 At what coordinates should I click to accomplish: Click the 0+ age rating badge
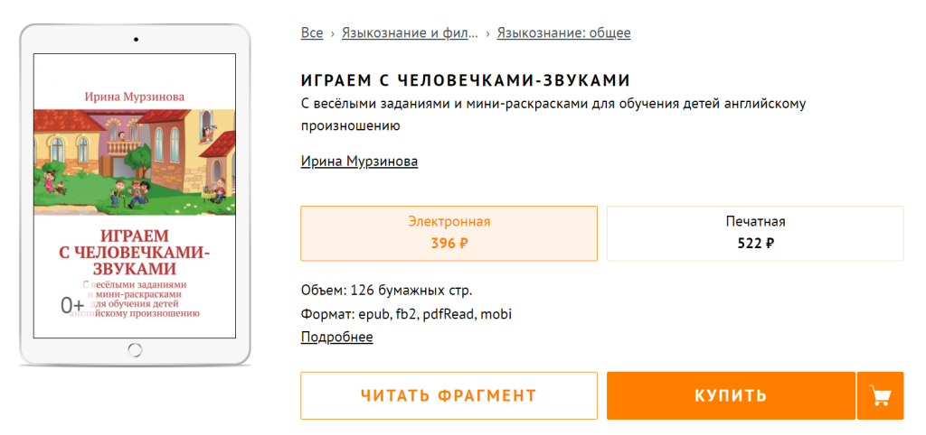coord(72,306)
